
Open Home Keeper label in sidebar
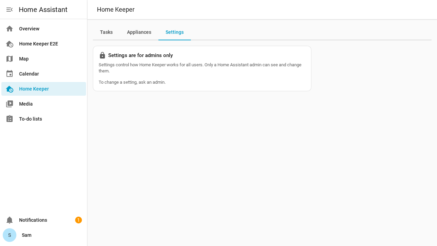pyautogui.click(x=34, y=89)
